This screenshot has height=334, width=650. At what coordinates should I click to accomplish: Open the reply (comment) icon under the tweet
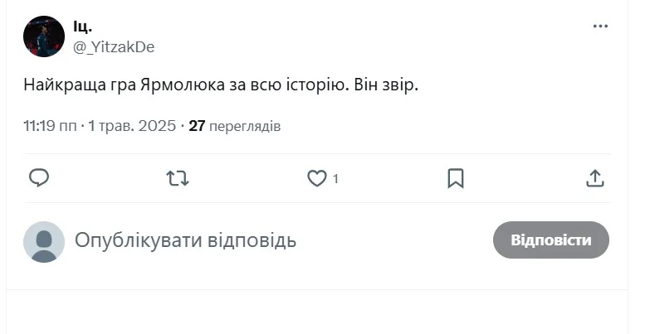pyautogui.click(x=39, y=177)
